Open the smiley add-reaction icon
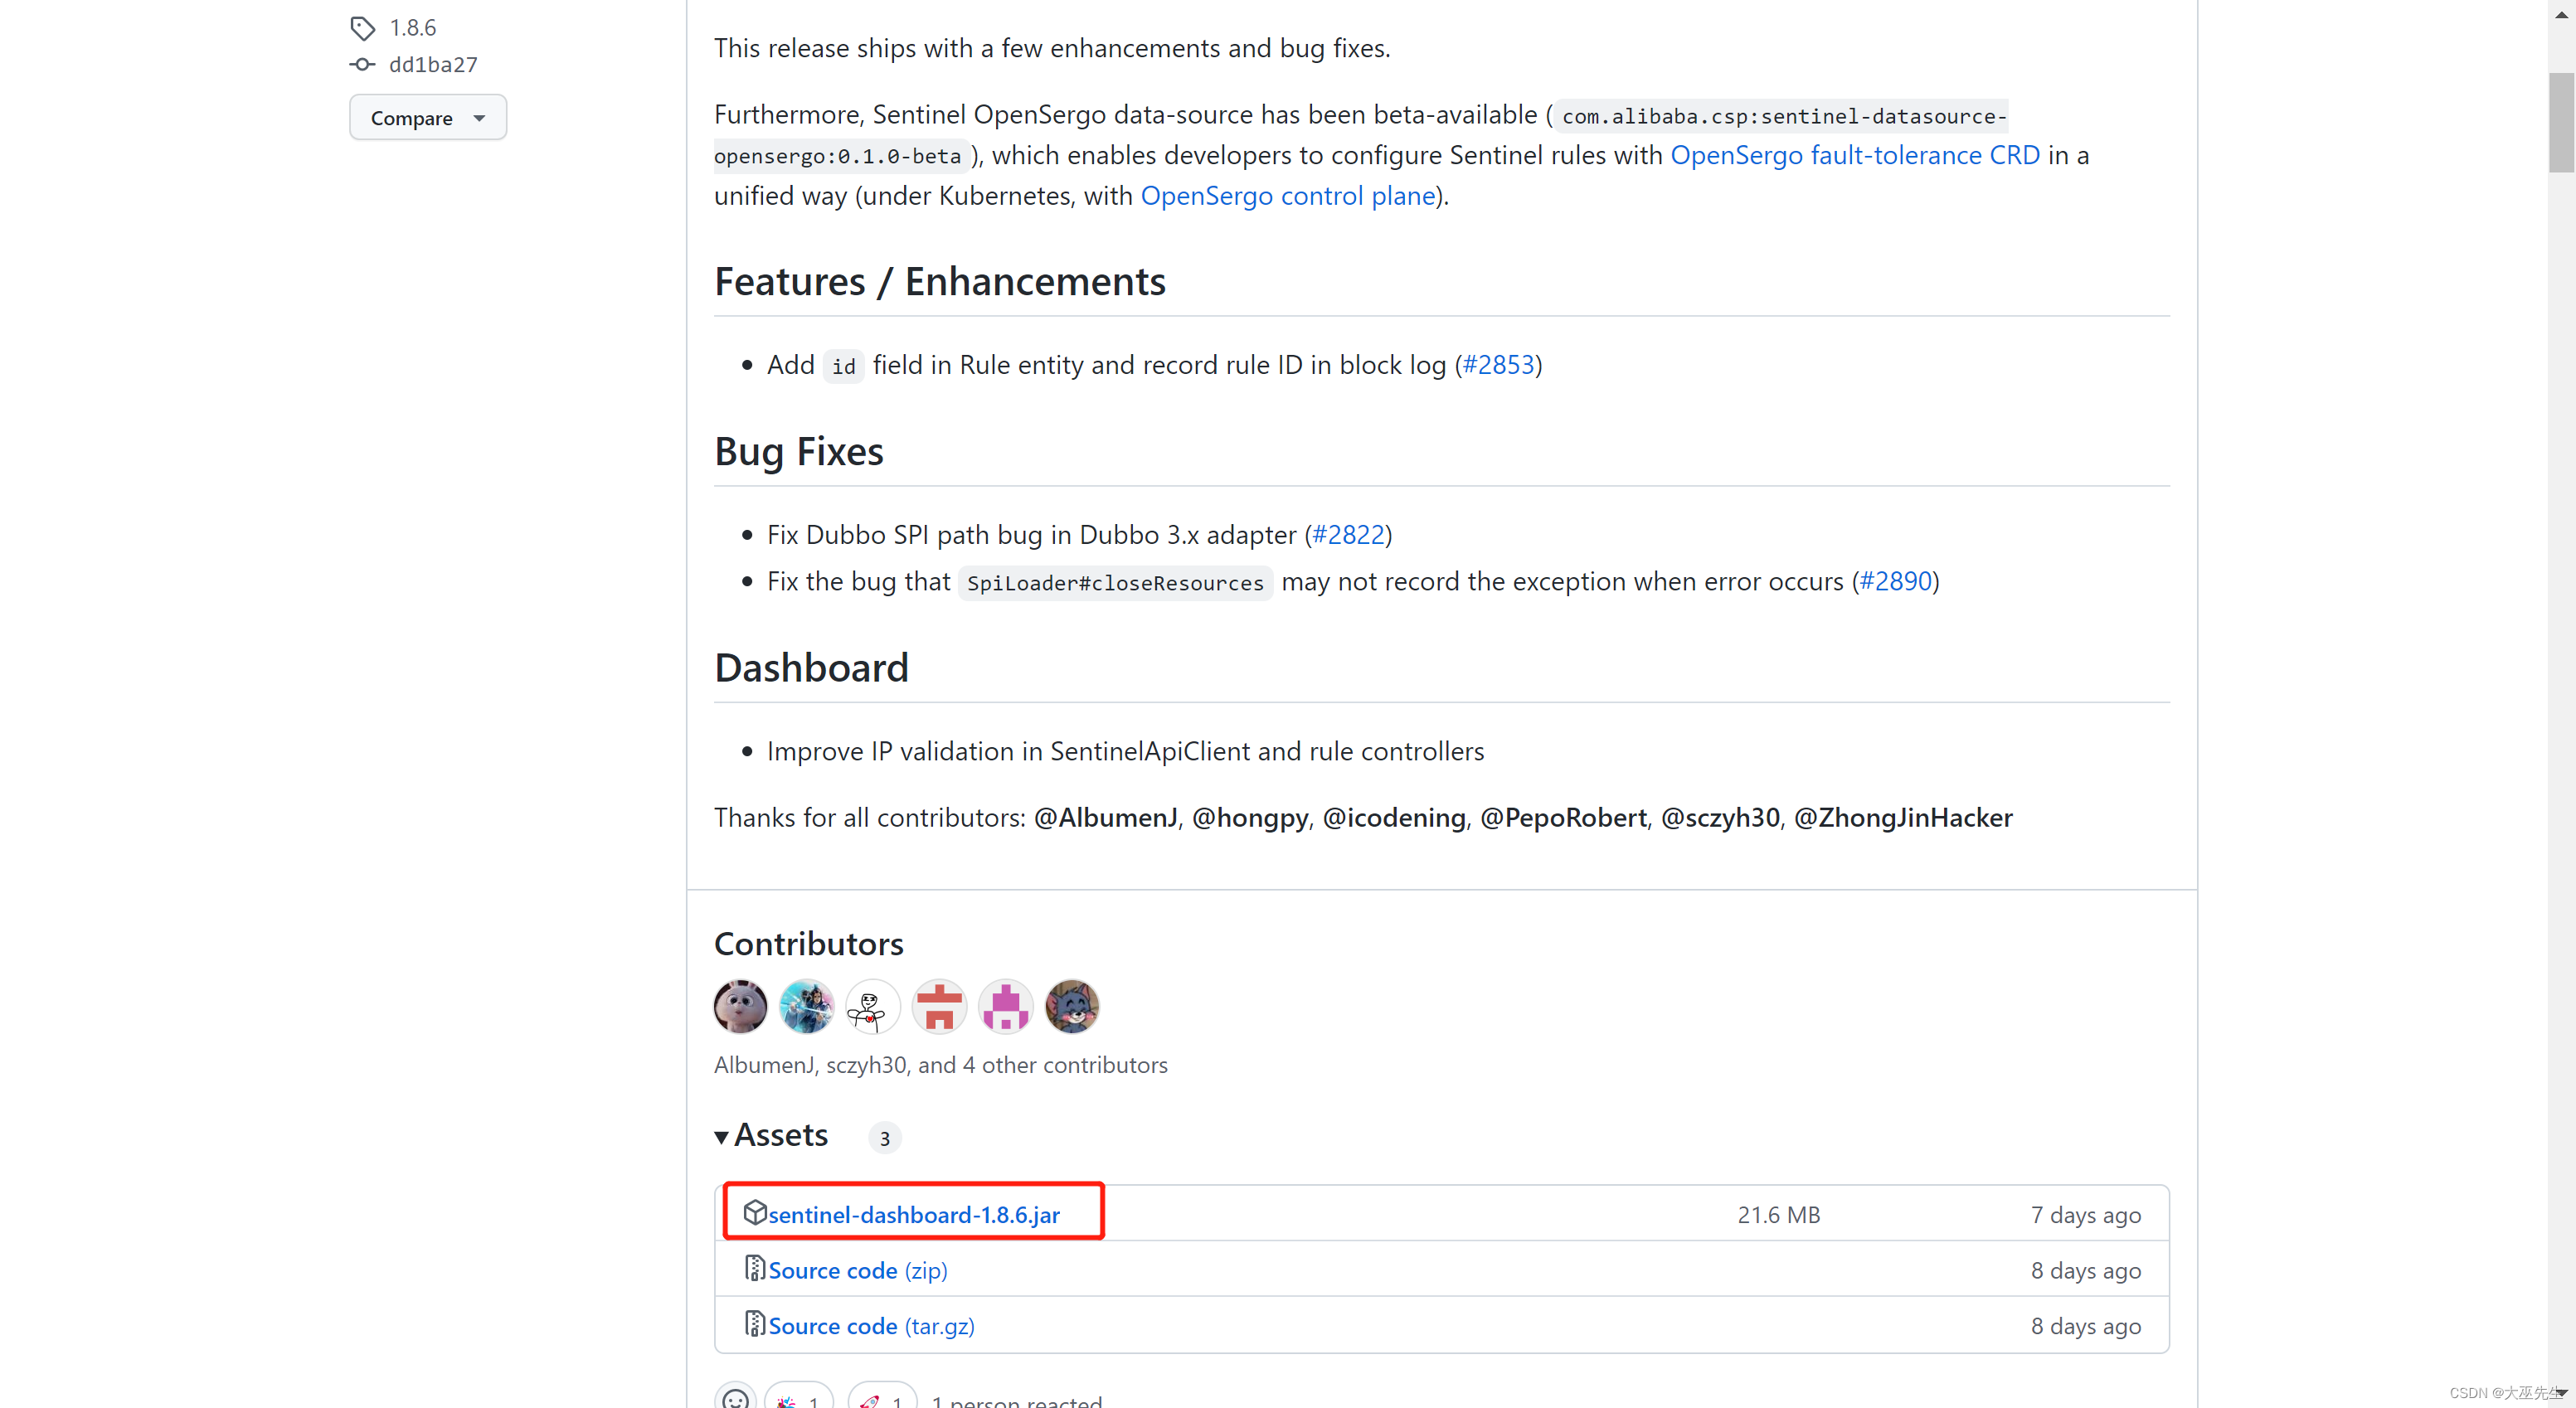Image resolution: width=2576 pixels, height=1408 pixels. pos(735,1399)
